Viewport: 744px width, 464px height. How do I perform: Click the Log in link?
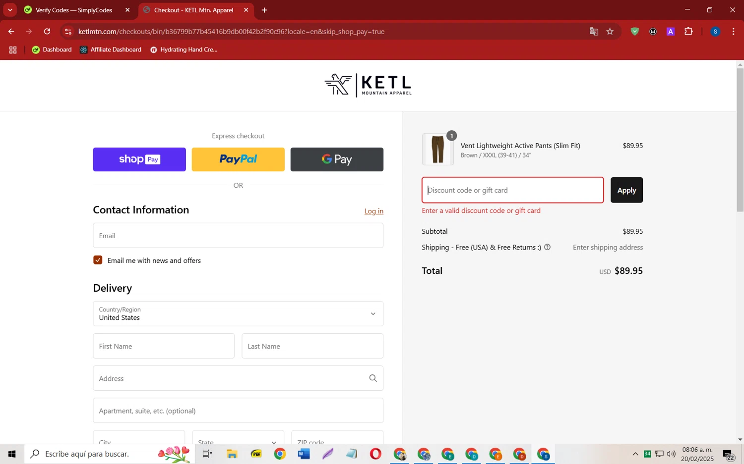374,211
